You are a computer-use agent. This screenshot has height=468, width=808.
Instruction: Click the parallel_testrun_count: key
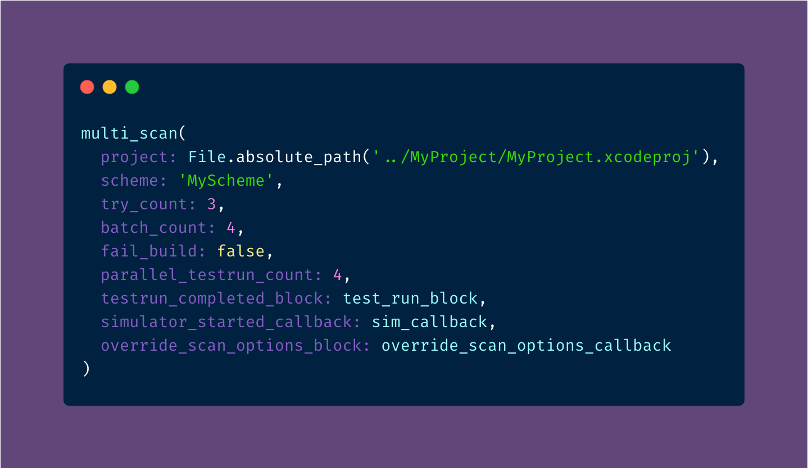[x=211, y=275]
